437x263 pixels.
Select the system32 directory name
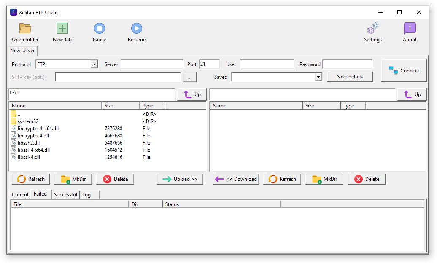[x=28, y=121]
